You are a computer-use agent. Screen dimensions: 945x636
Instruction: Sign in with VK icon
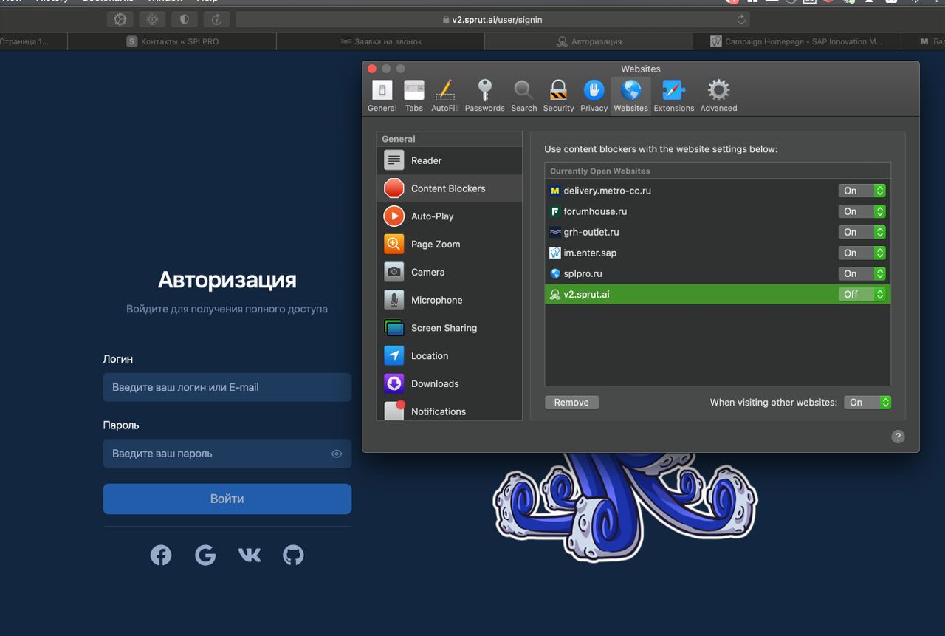click(250, 555)
